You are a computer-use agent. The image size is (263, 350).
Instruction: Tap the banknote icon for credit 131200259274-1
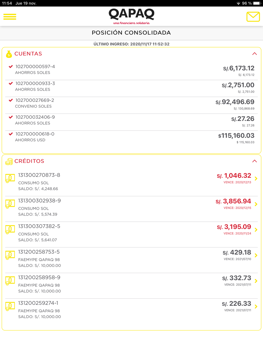click(10, 306)
